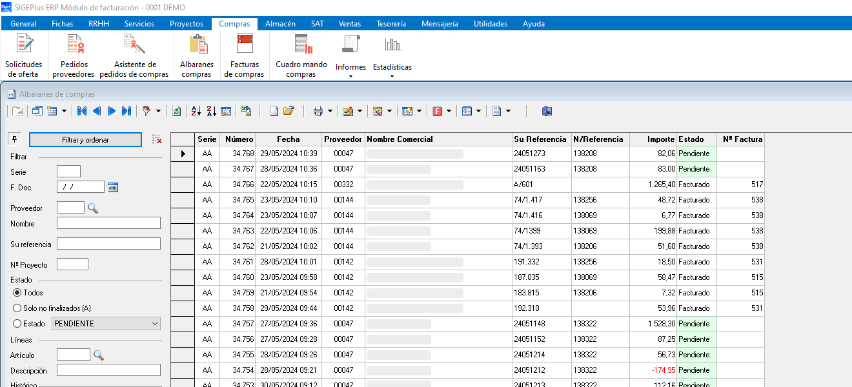Go to the previous record
Screen dimensions: 852x387
97,111
